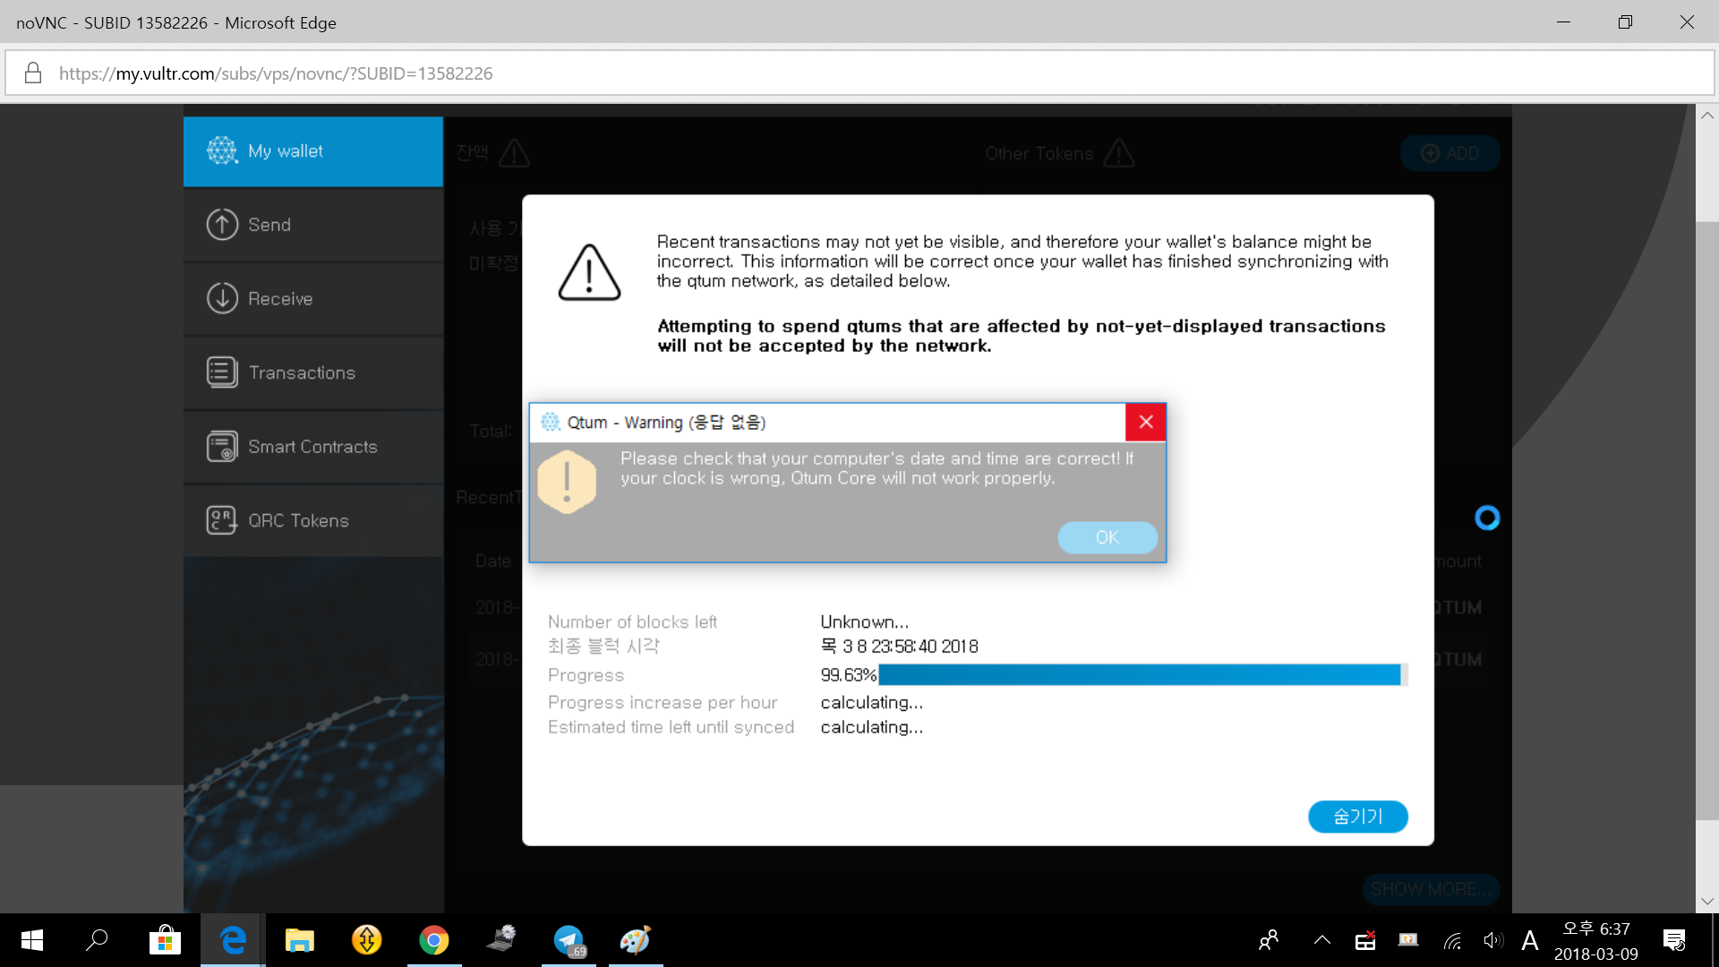The width and height of the screenshot is (1719, 967).
Task: Click the volume speaker tray icon
Action: click(1492, 940)
